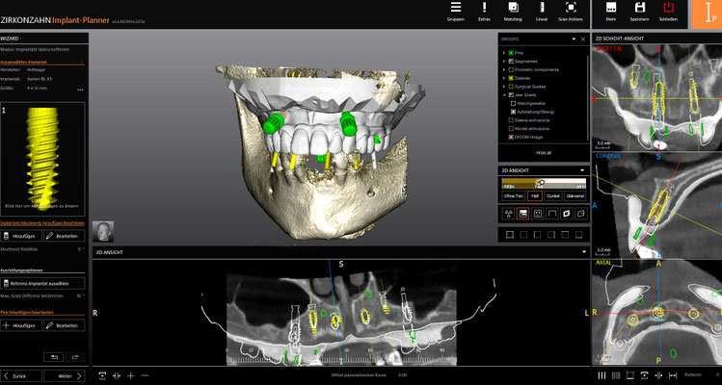Open the Matching function
The width and height of the screenshot is (722, 385).
(x=513, y=12)
